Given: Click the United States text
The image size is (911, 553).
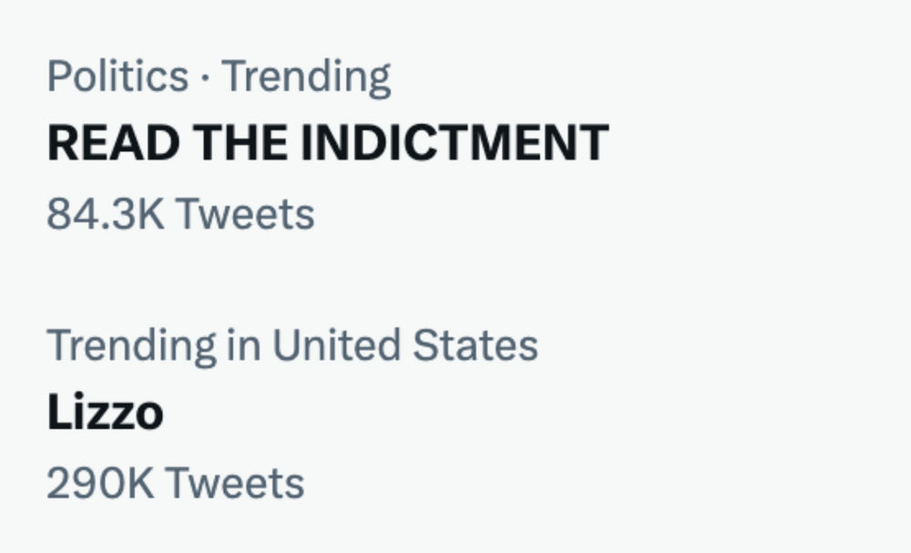Looking at the screenshot, I should (404, 345).
